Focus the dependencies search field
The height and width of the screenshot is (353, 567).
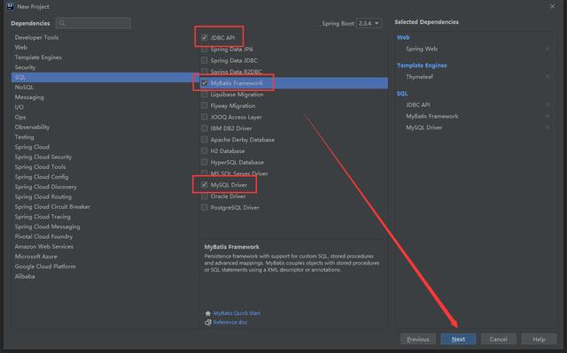pos(93,23)
